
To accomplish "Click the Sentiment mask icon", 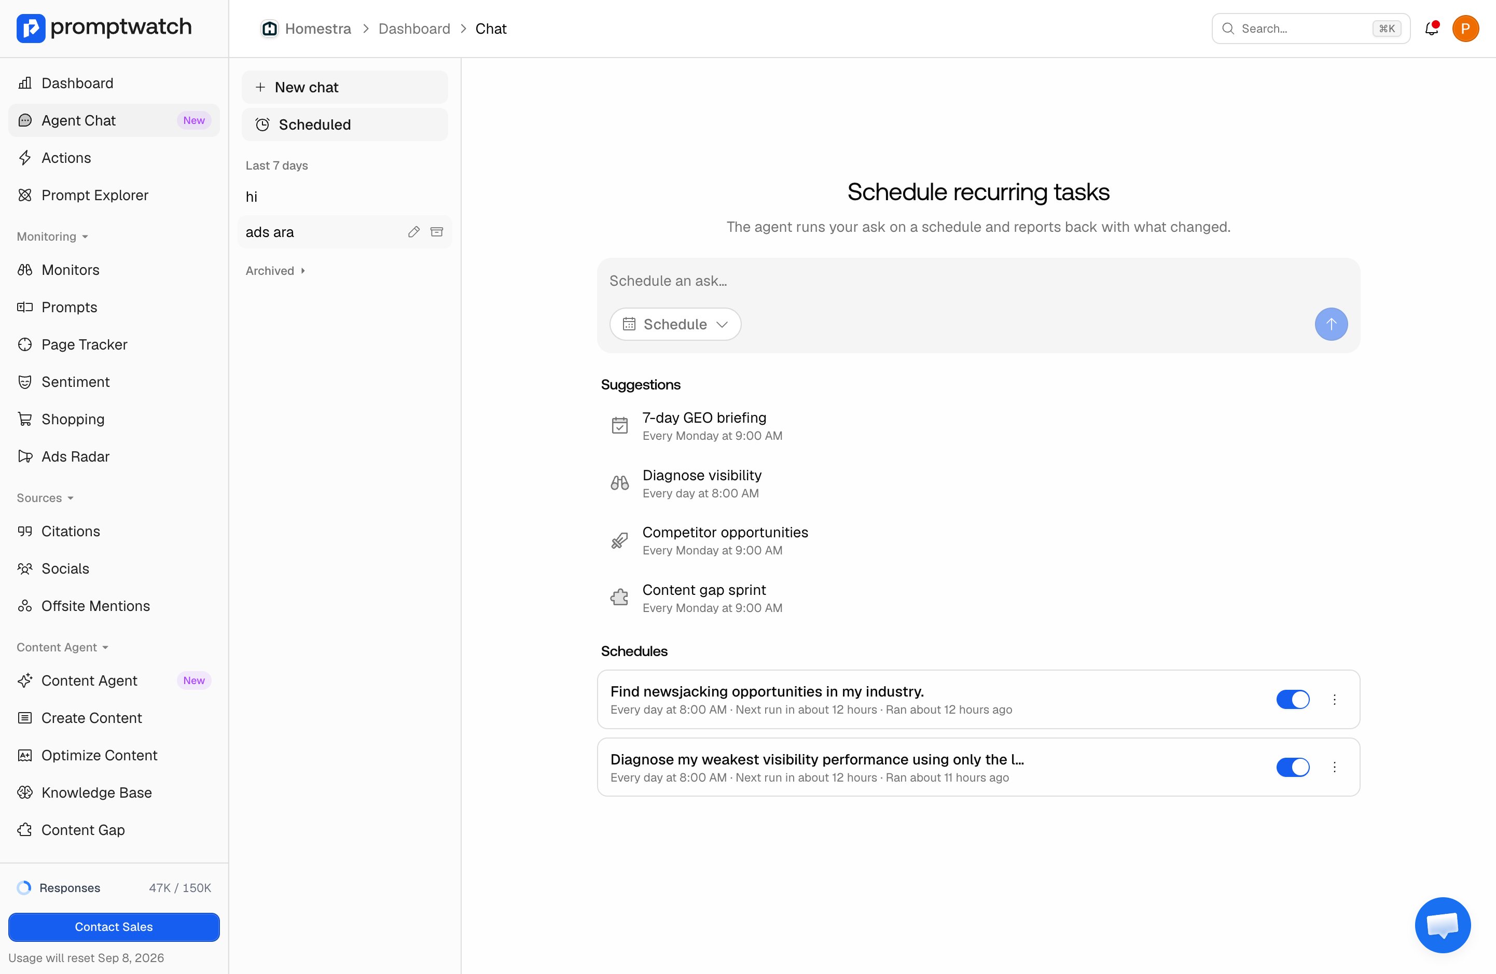I will pyautogui.click(x=25, y=381).
